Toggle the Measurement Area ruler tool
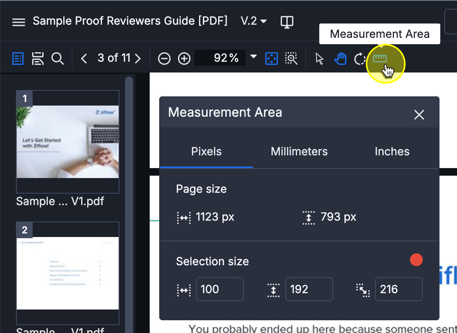Screen dimensions: 457x333 [x=380, y=59]
